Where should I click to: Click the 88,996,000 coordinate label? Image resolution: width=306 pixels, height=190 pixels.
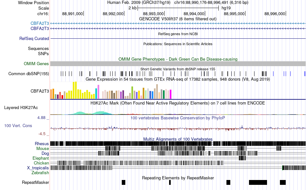(x=274, y=14)
